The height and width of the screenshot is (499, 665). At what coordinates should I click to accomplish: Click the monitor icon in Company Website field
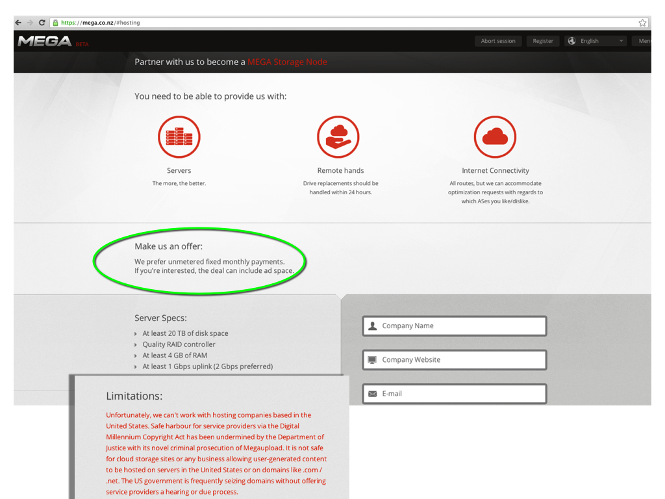coord(372,360)
